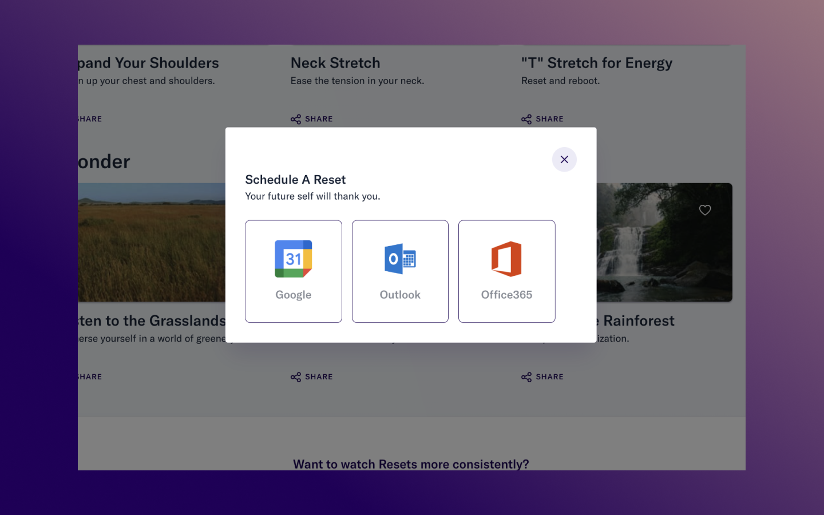Click share icon under "T" Stretch for Energy
This screenshot has width=824, height=515.
pyautogui.click(x=526, y=119)
